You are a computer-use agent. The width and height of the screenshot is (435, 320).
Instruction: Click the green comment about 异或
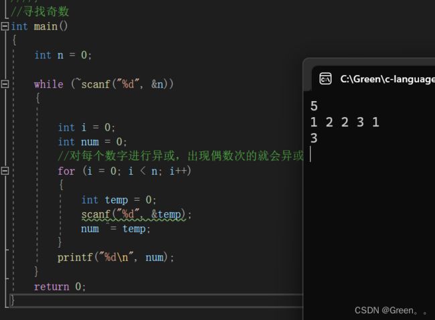click(x=181, y=156)
